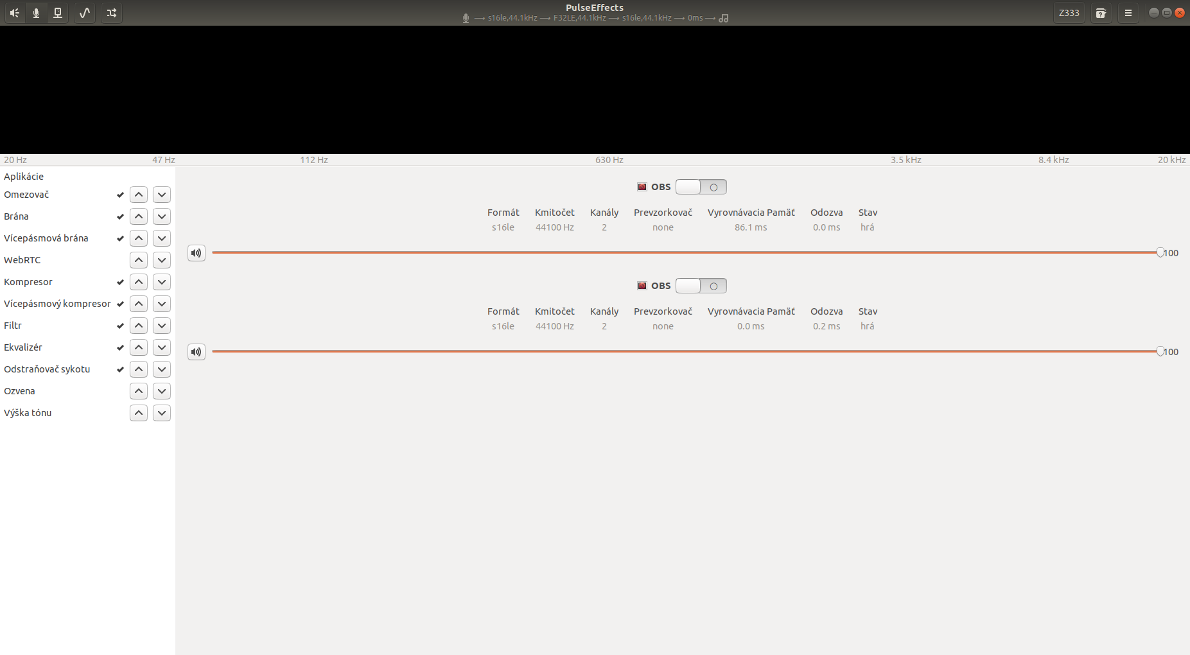Select Výška tónu in effects list
This screenshot has height=655, width=1190.
(x=28, y=413)
